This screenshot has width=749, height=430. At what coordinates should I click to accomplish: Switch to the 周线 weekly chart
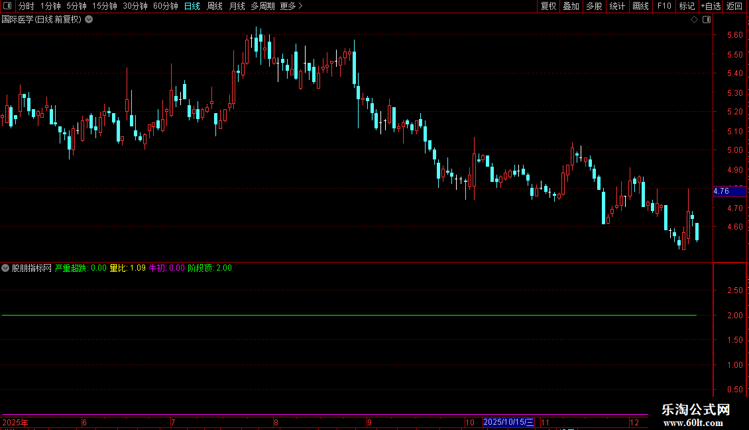tap(215, 6)
